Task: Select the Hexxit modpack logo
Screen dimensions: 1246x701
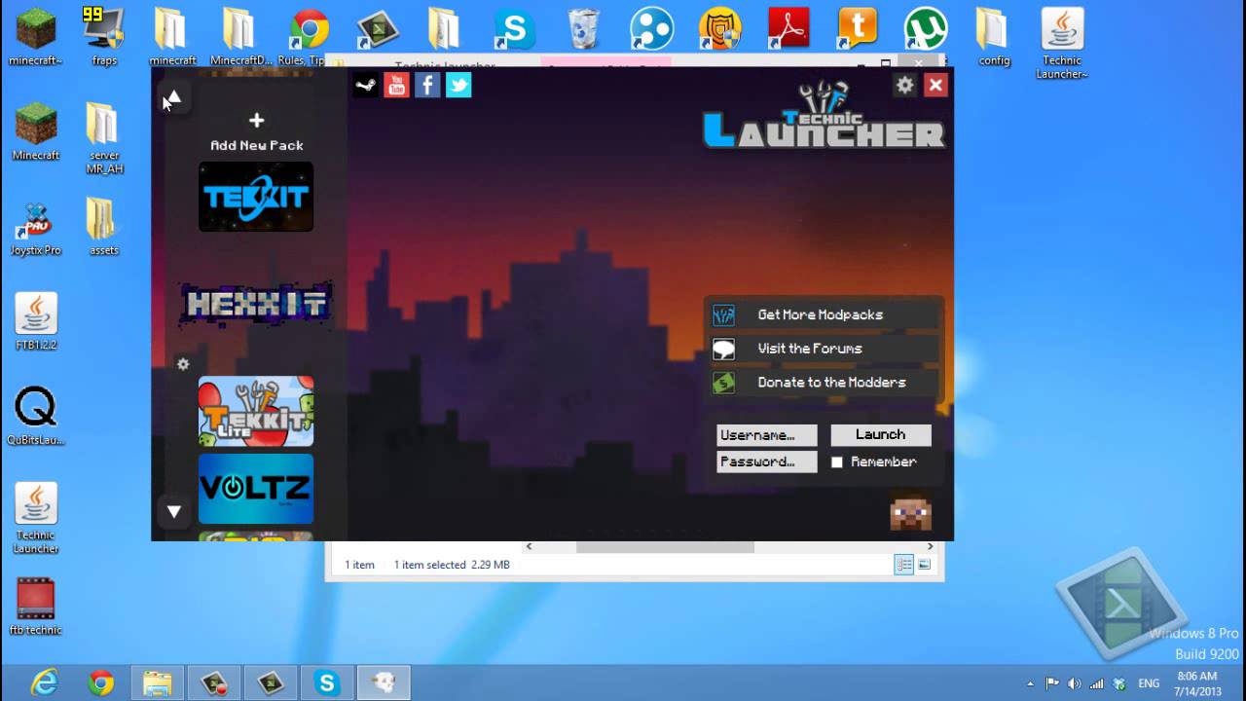Action: [x=256, y=304]
